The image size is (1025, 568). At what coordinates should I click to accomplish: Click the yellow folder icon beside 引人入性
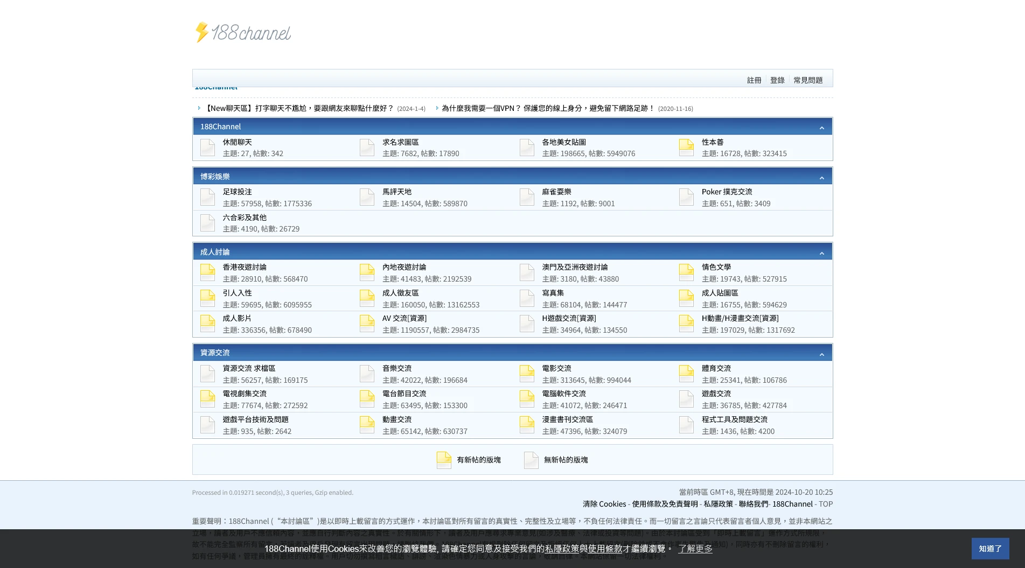point(207,298)
